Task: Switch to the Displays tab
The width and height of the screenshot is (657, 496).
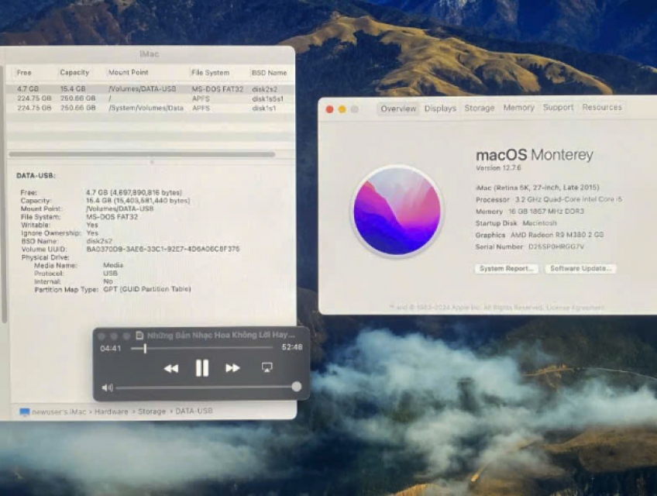Action: coord(440,108)
